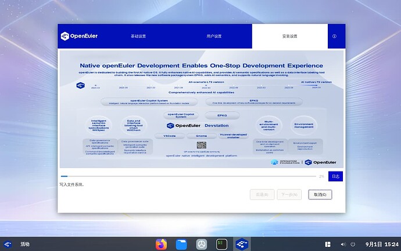
Task: Open the 活动 activities overview
Action: coord(25,244)
